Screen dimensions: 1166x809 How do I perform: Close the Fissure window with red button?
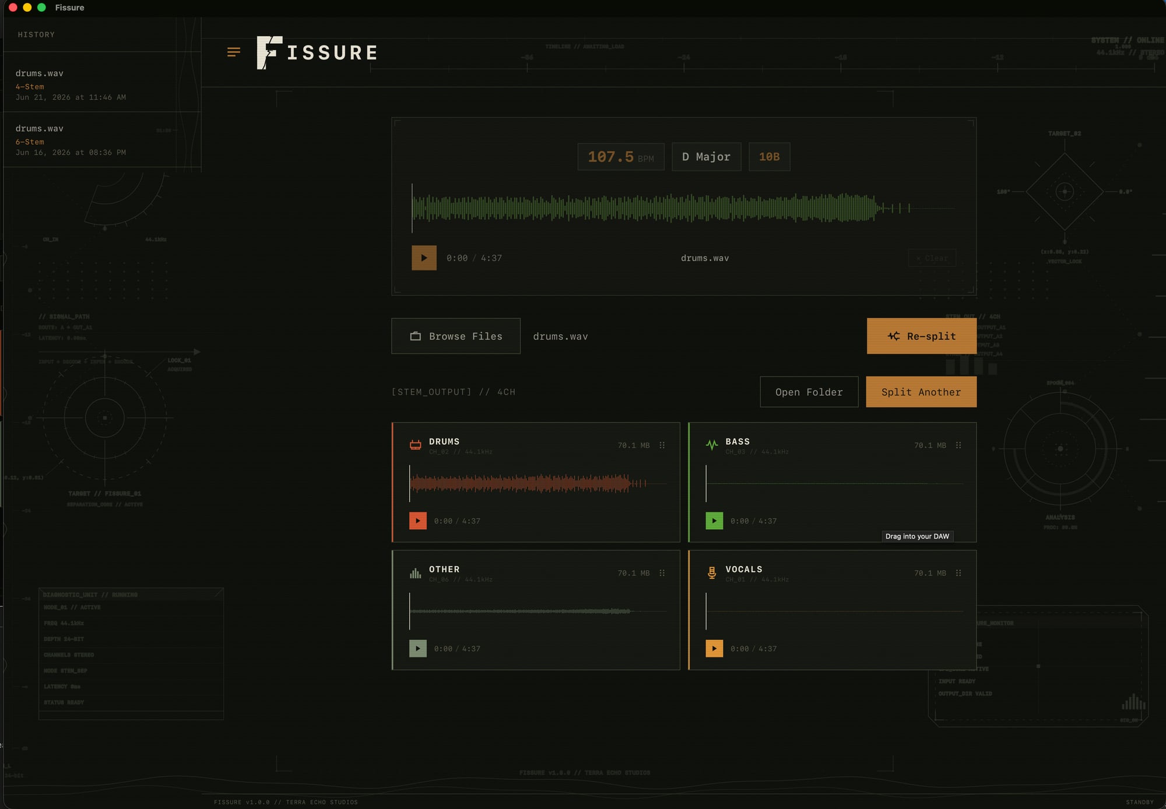point(13,8)
